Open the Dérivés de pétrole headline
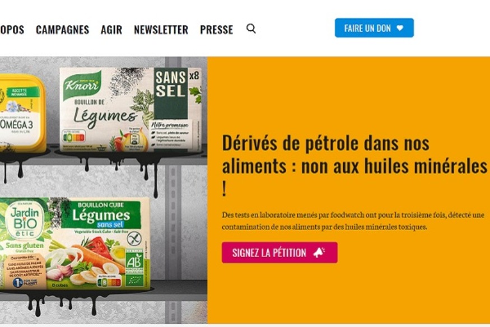This screenshot has width=490, height=327. (x=354, y=166)
